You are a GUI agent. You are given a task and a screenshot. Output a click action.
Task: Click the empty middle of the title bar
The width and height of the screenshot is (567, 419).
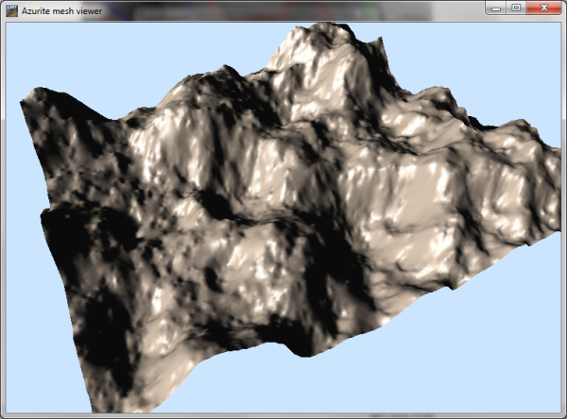pos(283,9)
